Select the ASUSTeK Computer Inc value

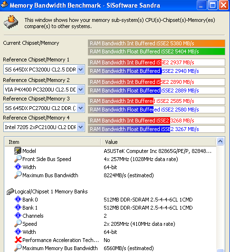click(158, 151)
